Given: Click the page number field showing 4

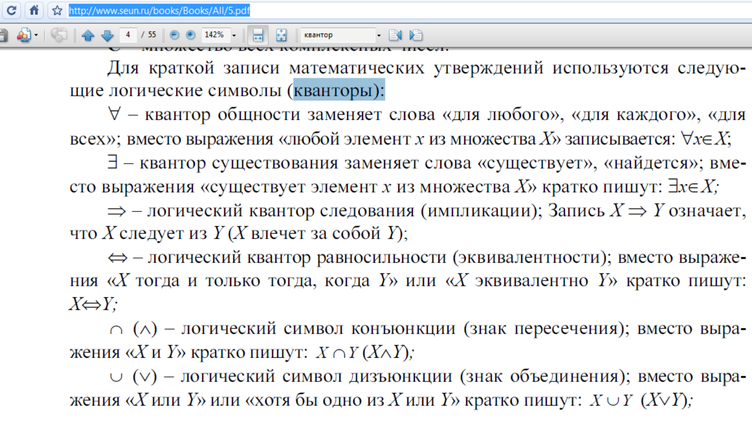Looking at the screenshot, I should click(128, 35).
